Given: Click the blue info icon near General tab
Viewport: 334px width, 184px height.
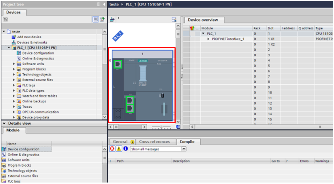Looking at the screenshot, I should pyautogui.click(x=132, y=142).
